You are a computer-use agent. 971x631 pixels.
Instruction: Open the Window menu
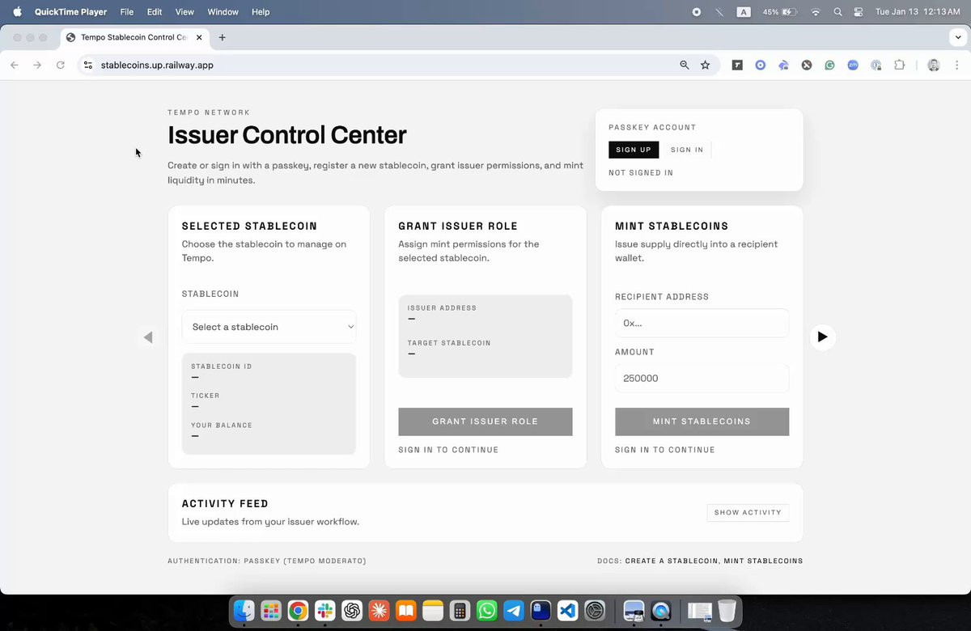click(x=223, y=12)
